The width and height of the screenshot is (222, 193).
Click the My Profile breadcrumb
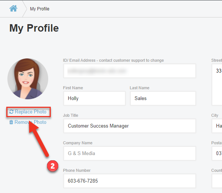tap(40, 9)
